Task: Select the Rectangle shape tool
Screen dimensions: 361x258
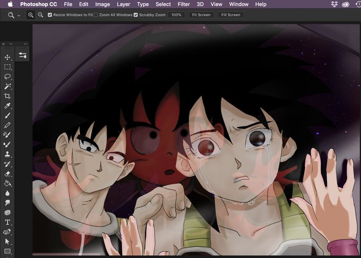Action: point(7,251)
